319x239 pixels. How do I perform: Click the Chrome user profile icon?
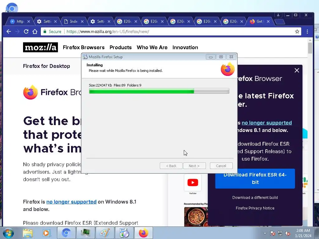(x=278, y=15)
